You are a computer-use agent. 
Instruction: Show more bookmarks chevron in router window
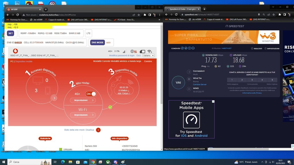tap(159, 20)
